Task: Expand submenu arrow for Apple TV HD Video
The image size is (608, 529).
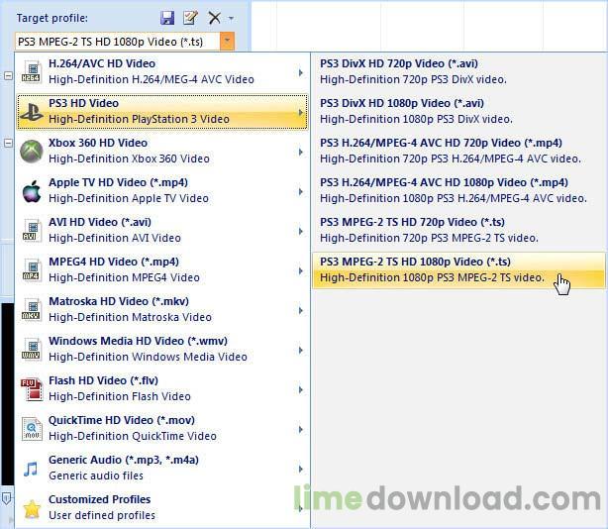Action: [x=300, y=191]
